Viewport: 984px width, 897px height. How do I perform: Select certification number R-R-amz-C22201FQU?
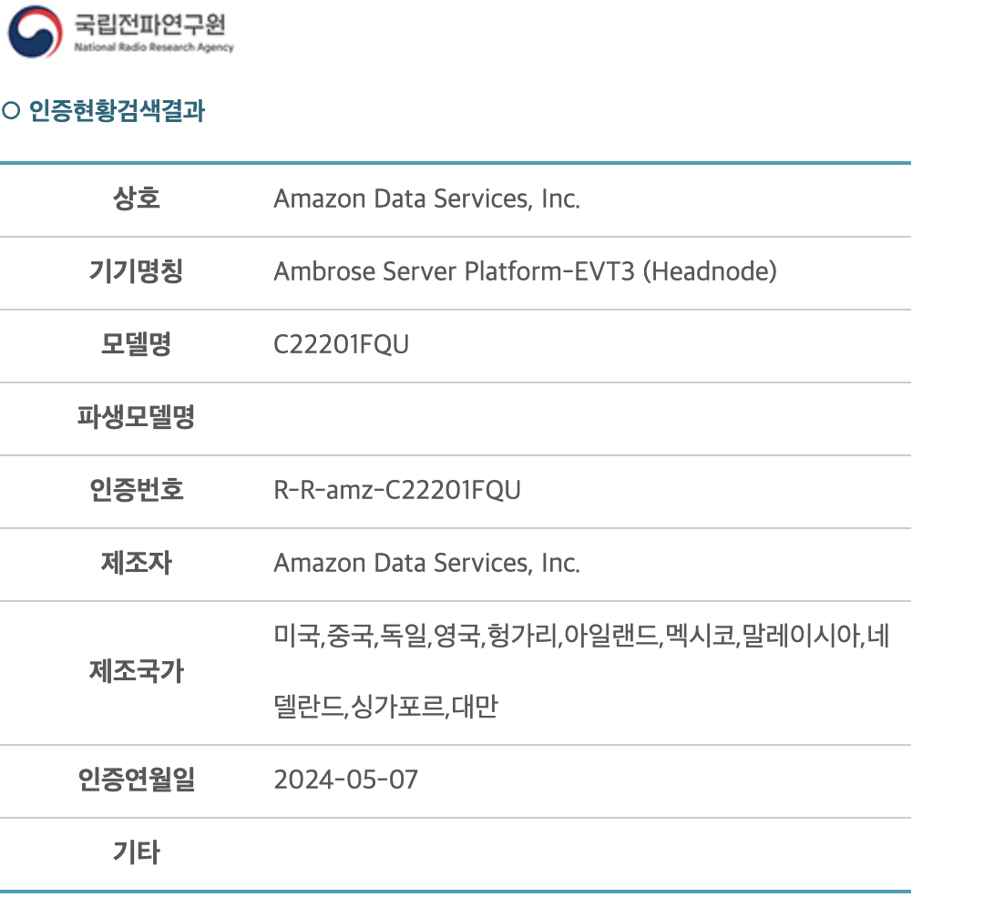point(397,490)
